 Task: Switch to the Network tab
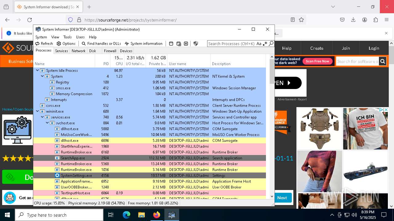[78, 51]
